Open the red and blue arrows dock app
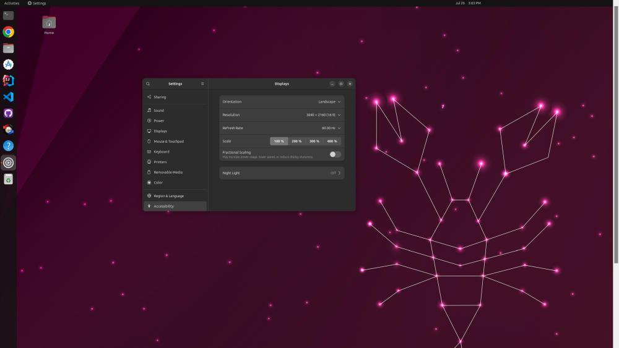619x348 pixels. pos(8,129)
